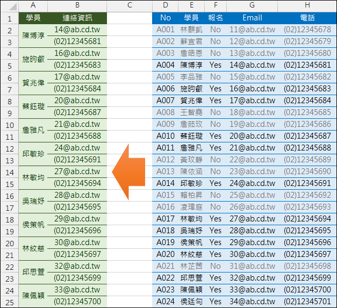Click merged cell 侯策帆 in column A
Image resolution: width=337 pixels, height=308 pixels.
(x=33, y=225)
